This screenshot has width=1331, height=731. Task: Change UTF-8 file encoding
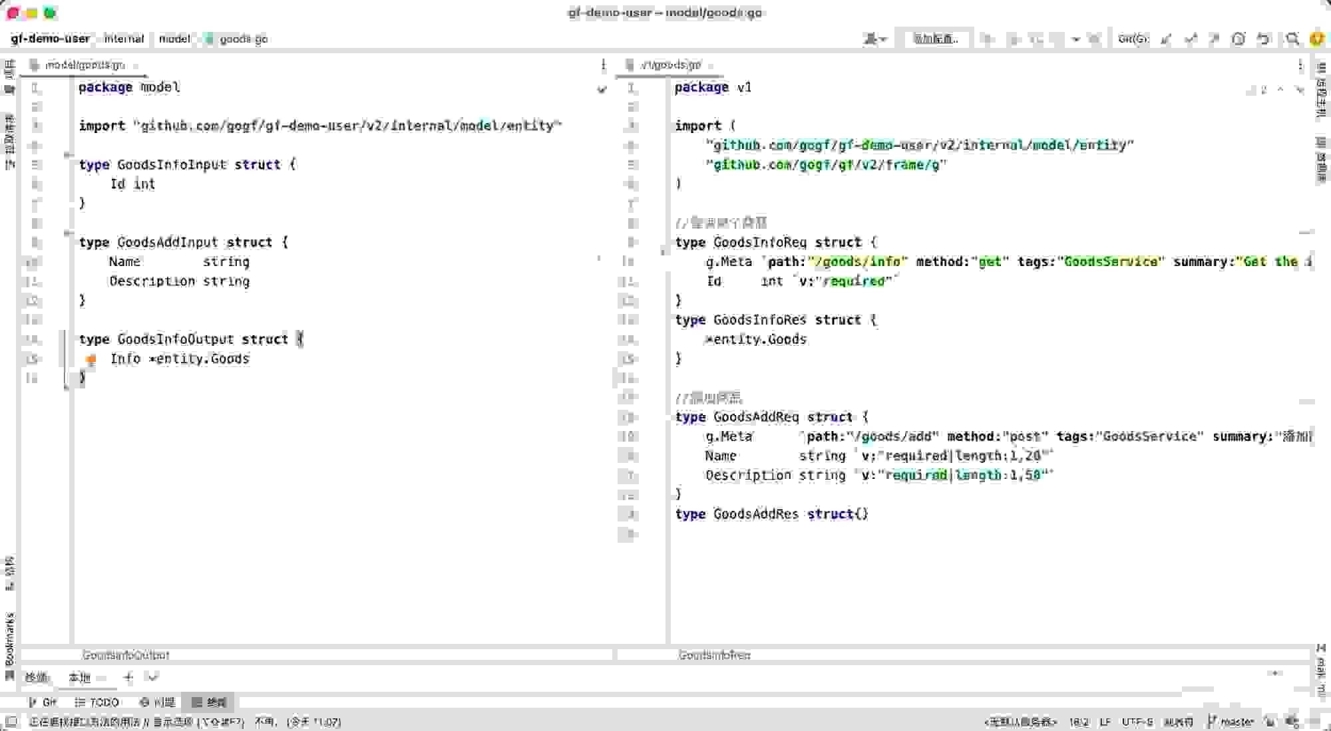coord(1137,722)
